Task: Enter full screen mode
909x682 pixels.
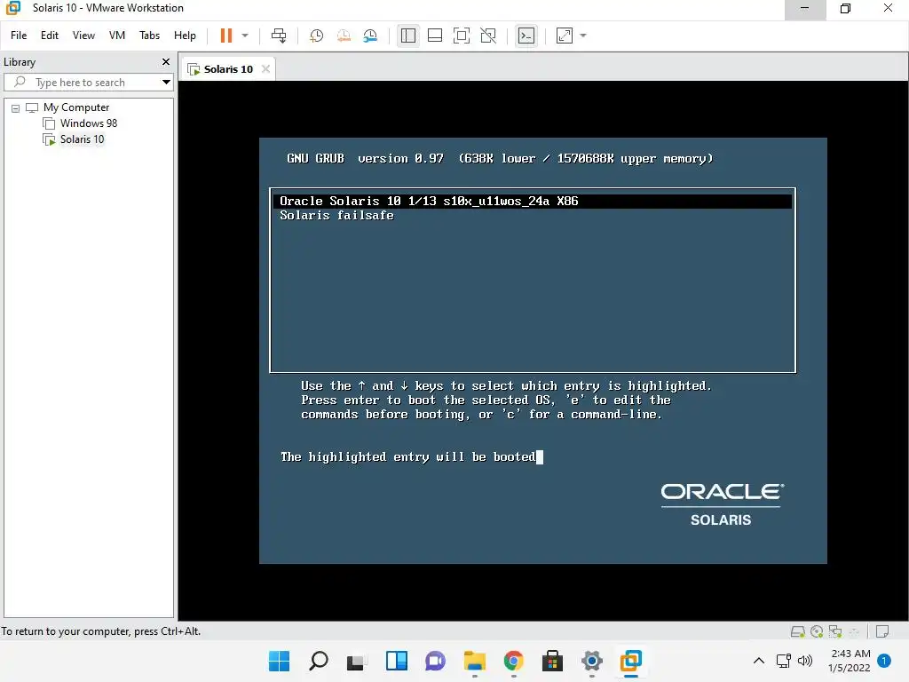Action: (462, 36)
